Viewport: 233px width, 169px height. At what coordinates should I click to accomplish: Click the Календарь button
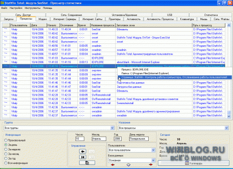coord(193,163)
